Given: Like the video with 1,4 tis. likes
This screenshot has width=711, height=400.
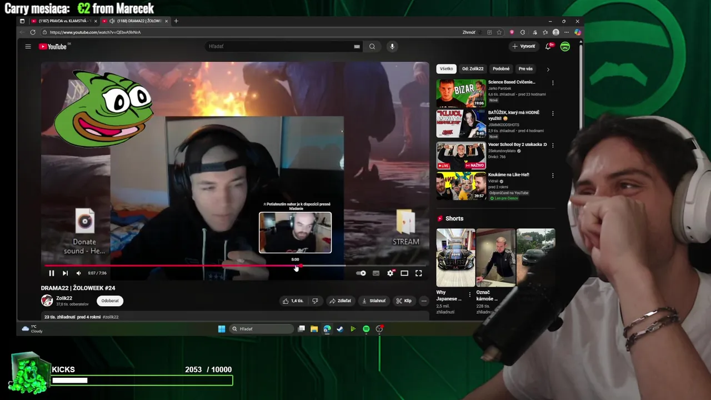Looking at the screenshot, I should pos(293,301).
